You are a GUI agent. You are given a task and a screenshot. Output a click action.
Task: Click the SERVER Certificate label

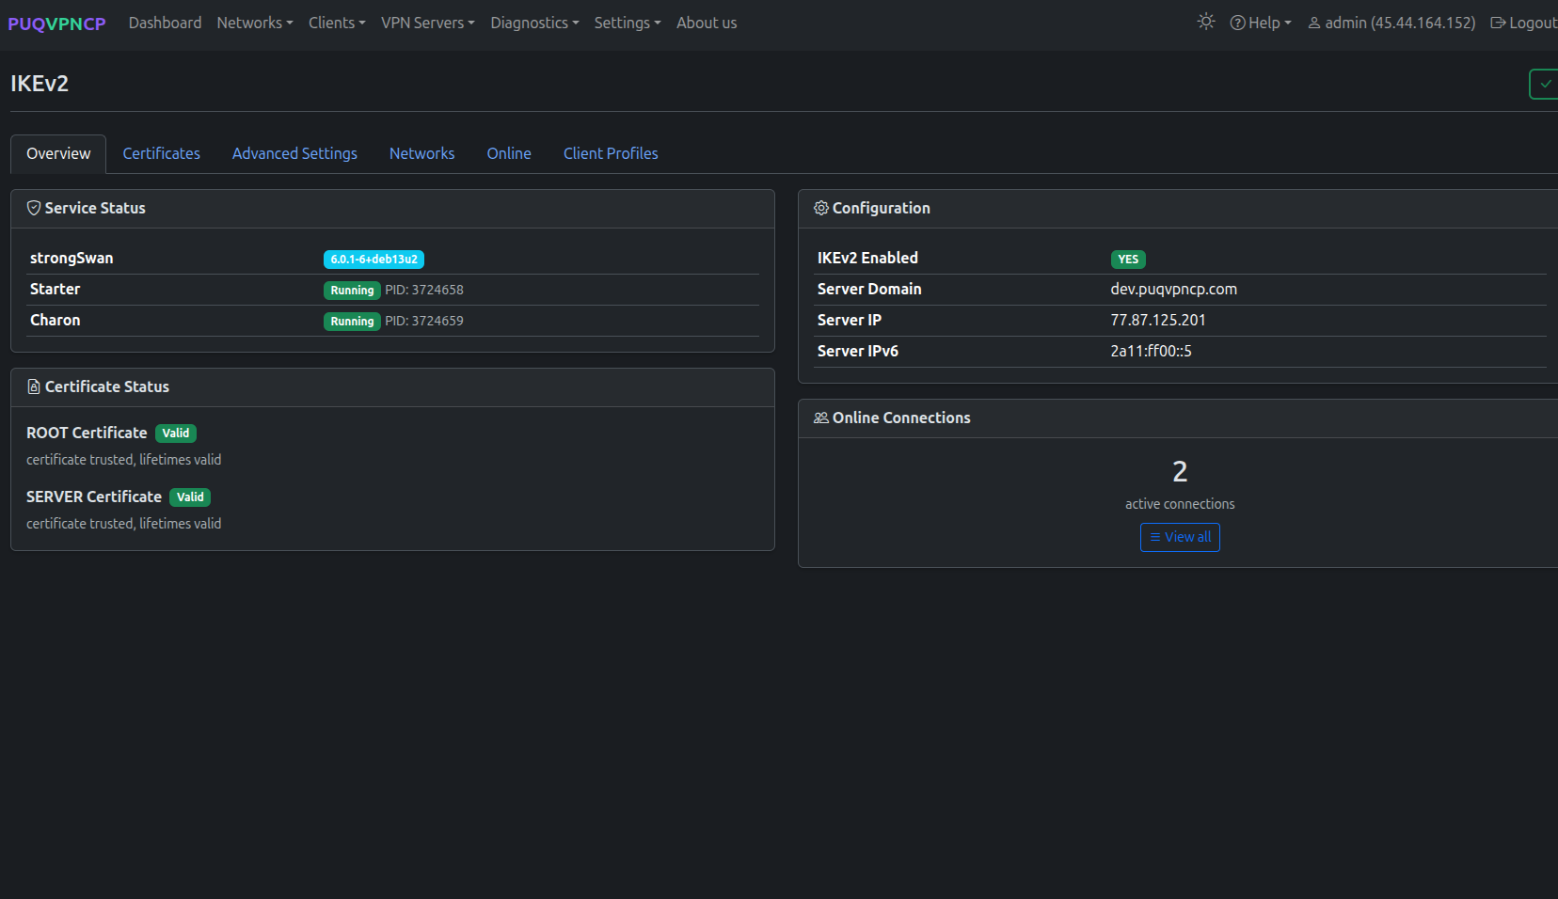click(x=94, y=497)
